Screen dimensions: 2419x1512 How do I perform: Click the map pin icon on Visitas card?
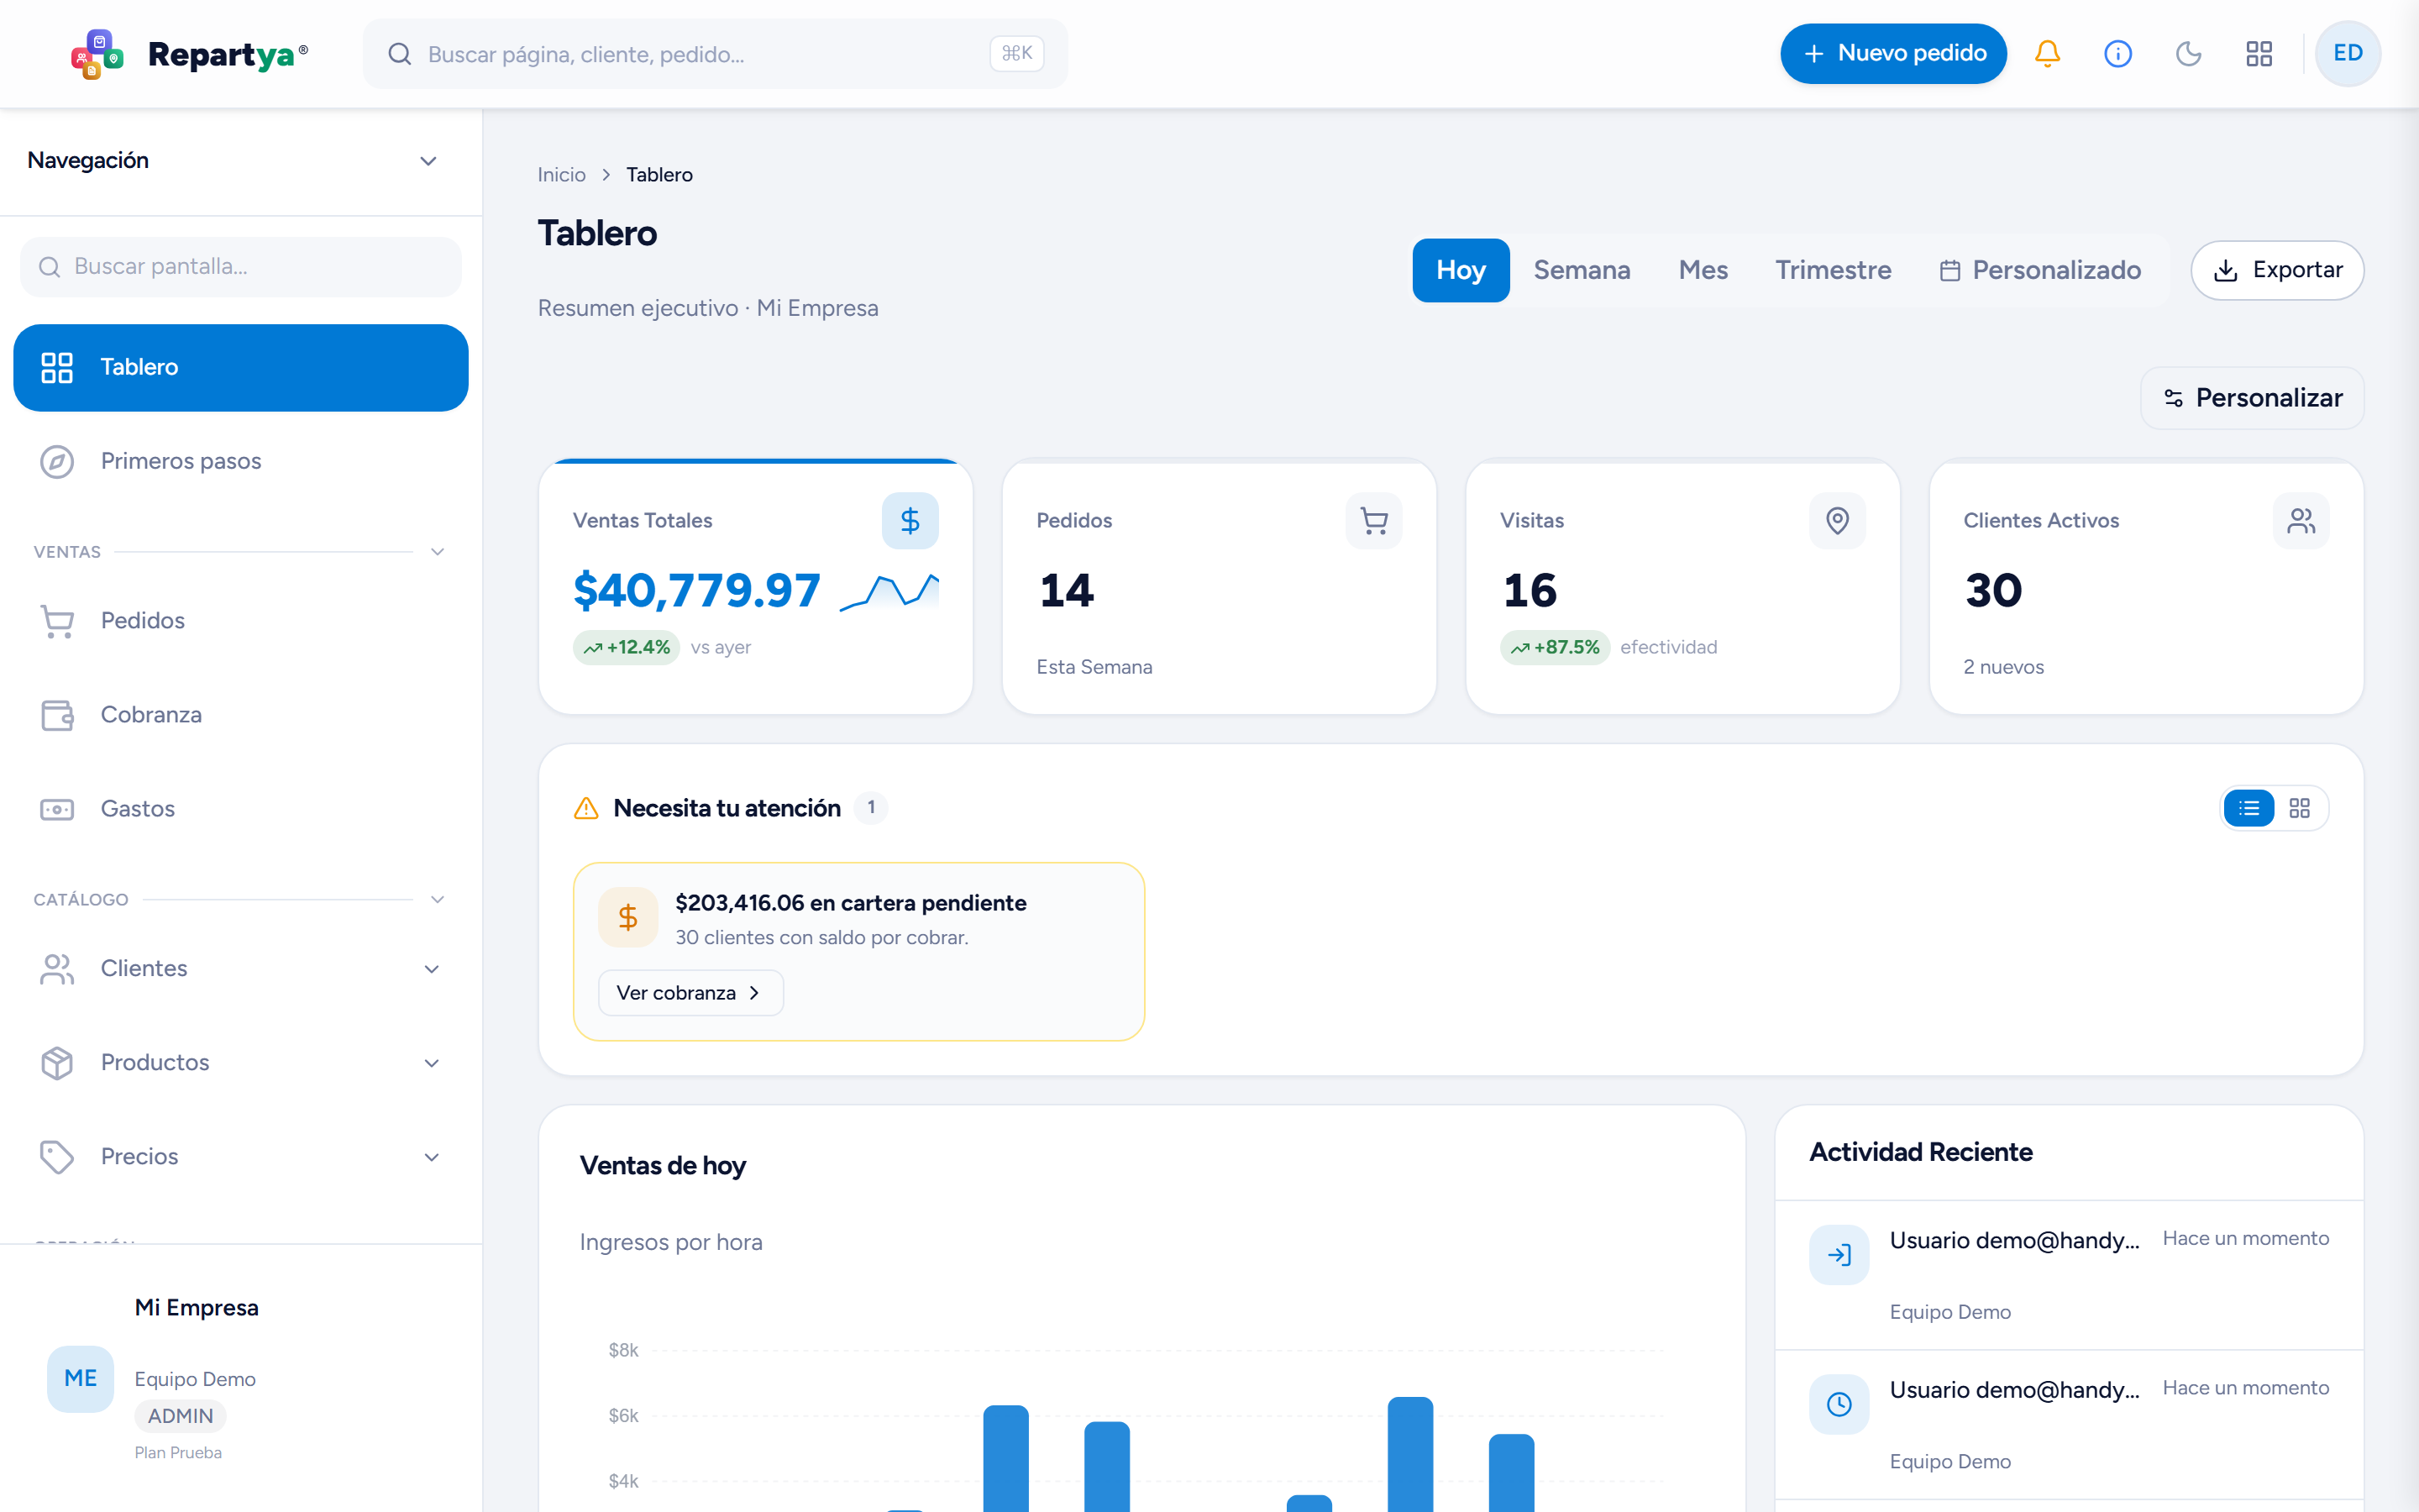pyautogui.click(x=1837, y=520)
